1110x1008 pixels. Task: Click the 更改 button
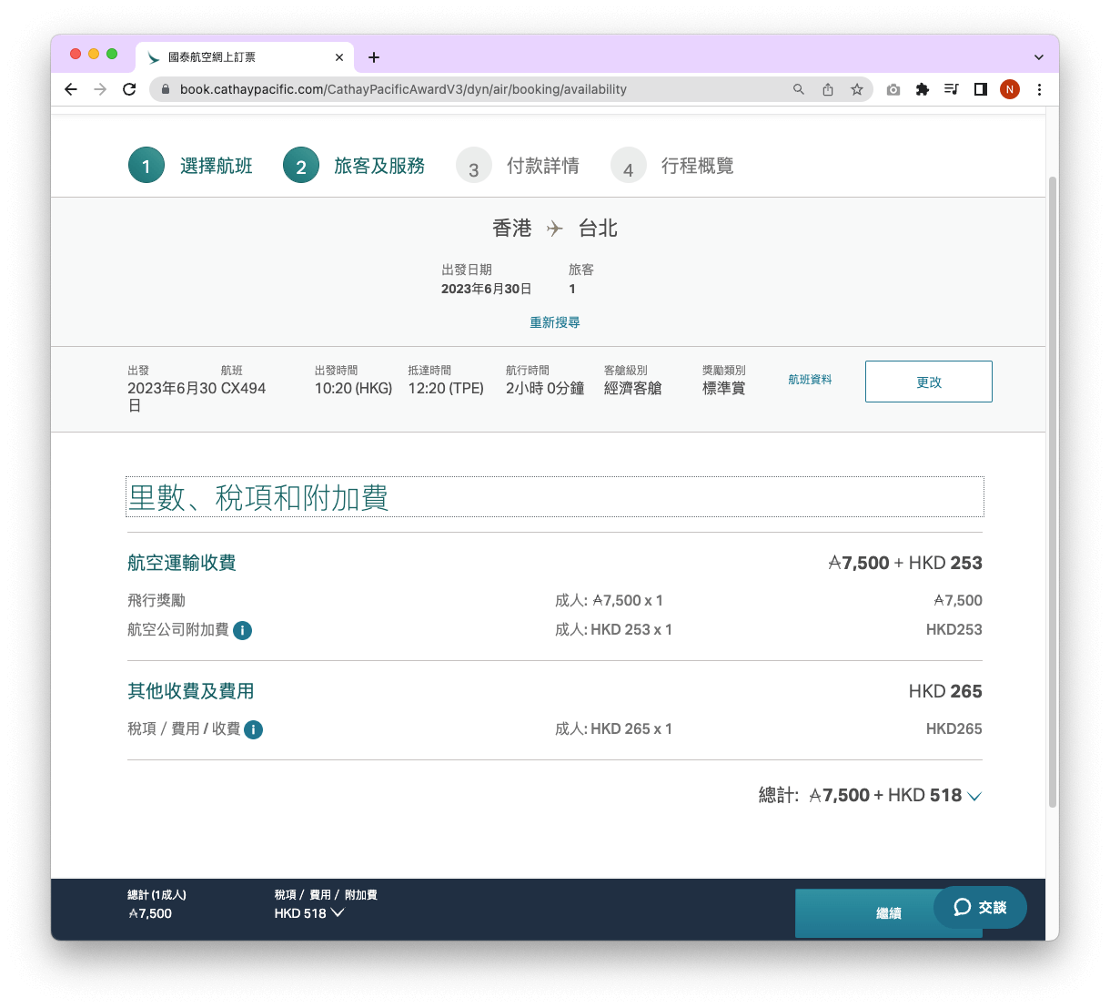point(928,382)
